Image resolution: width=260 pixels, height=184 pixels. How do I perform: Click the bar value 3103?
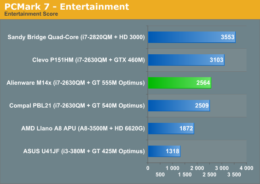[216, 60]
